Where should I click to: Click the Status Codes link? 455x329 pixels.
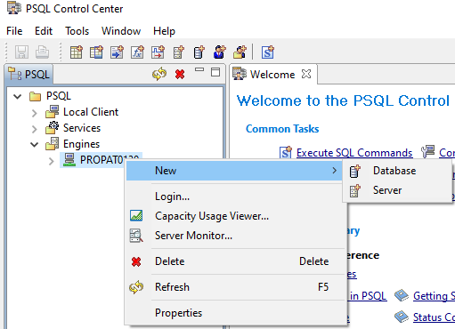pyautogui.click(x=434, y=317)
